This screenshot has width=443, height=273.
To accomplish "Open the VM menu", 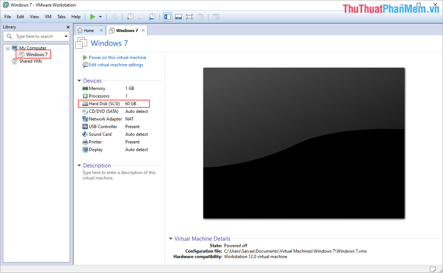I will pos(48,16).
